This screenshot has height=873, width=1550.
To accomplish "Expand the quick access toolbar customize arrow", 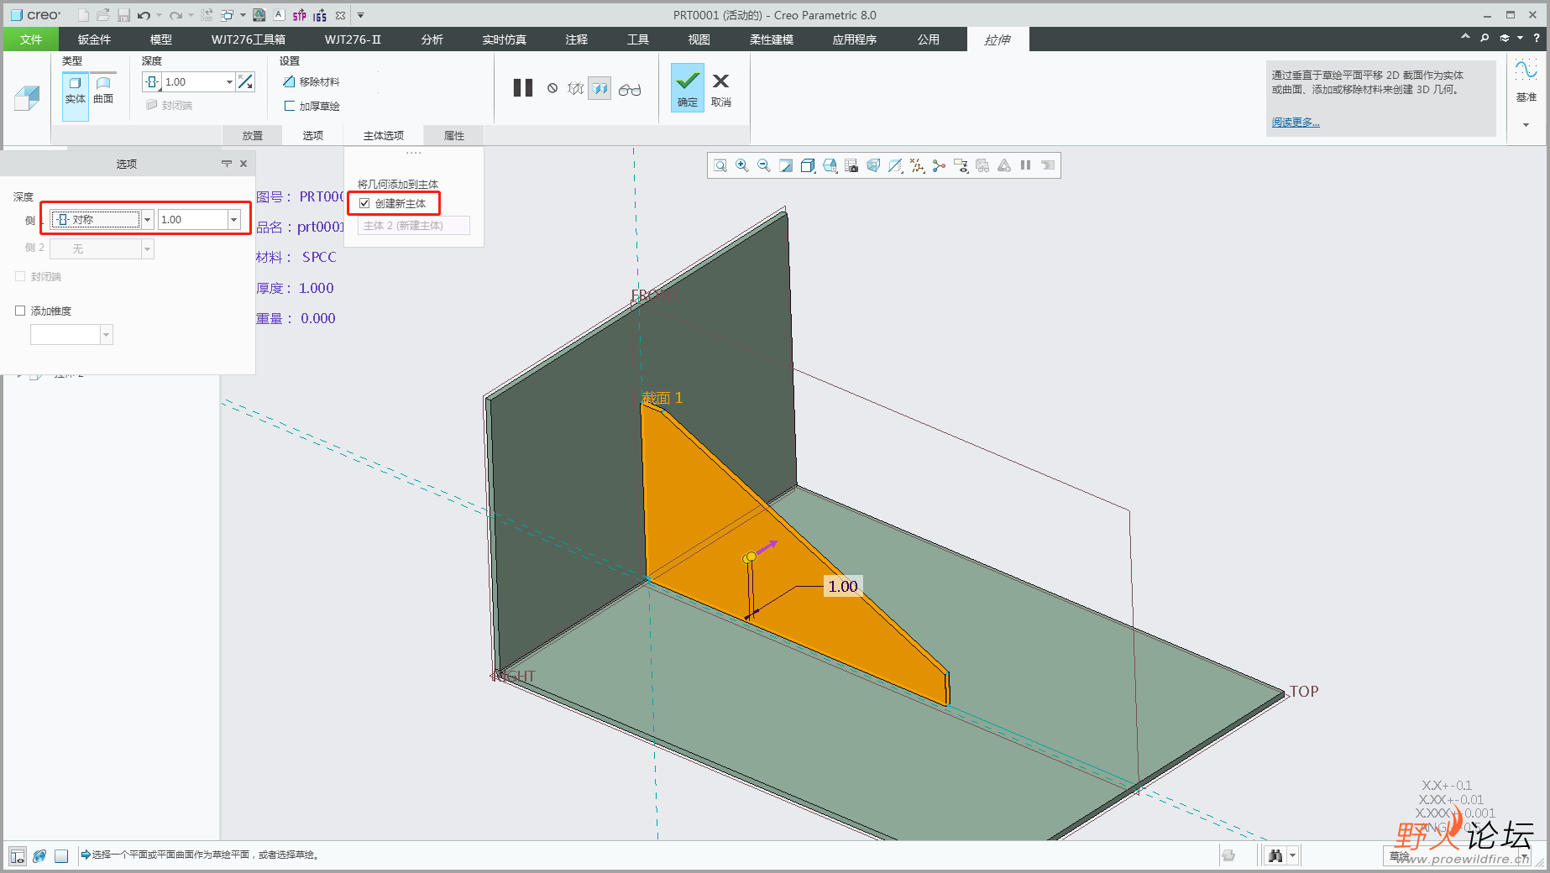I will pos(360,15).
